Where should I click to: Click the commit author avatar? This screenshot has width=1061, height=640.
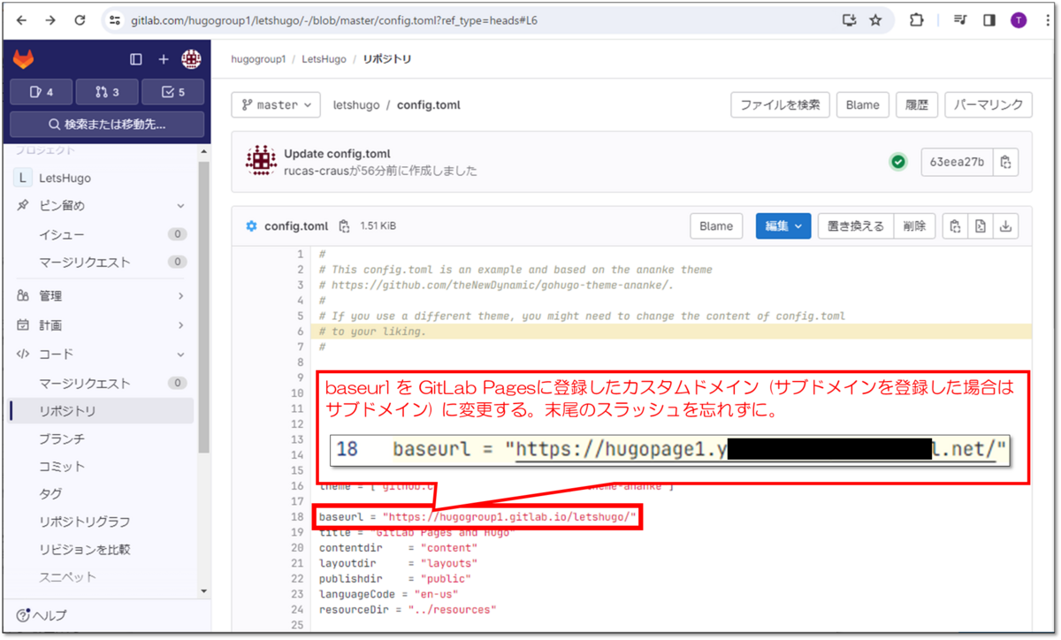point(261,161)
